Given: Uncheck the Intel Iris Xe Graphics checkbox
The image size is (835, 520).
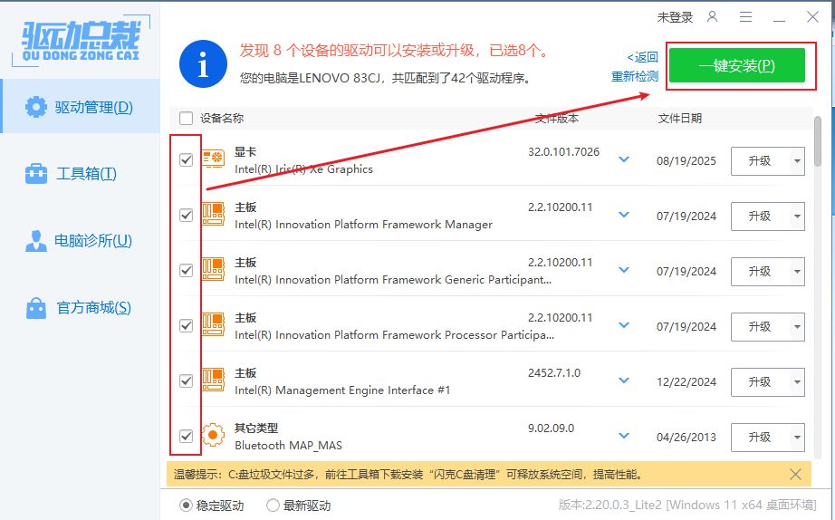Looking at the screenshot, I should (187, 160).
